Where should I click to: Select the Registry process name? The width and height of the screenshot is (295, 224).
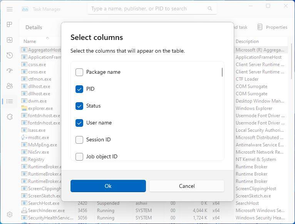36,159
